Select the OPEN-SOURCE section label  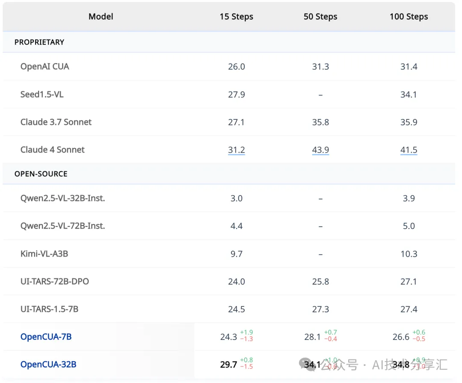[41, 174]
